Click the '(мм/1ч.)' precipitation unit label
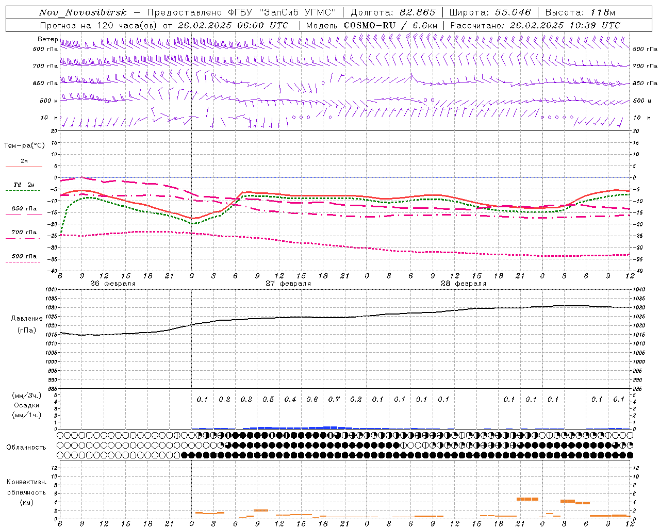660x528 pixels. tap(27, 415)
